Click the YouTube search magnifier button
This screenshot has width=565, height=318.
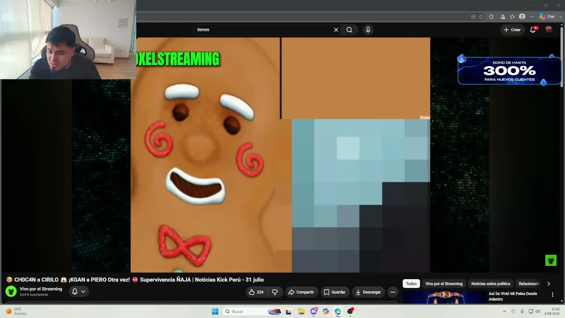click(349, 30)
